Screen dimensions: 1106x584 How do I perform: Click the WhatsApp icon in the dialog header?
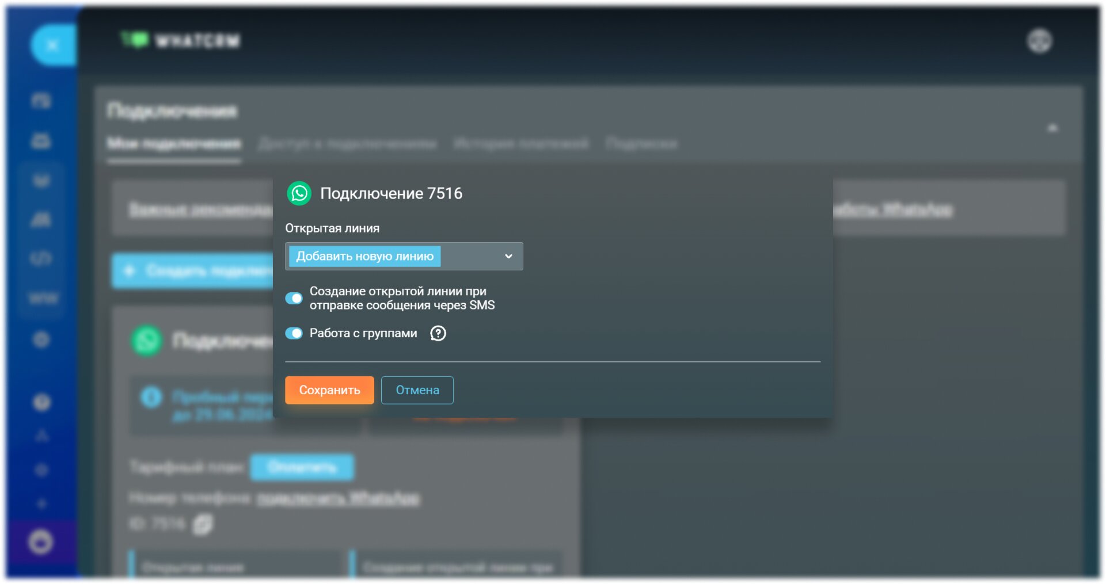(299, 193)
